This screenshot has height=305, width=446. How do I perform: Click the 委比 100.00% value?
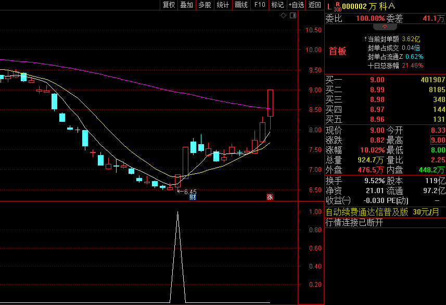371,19
